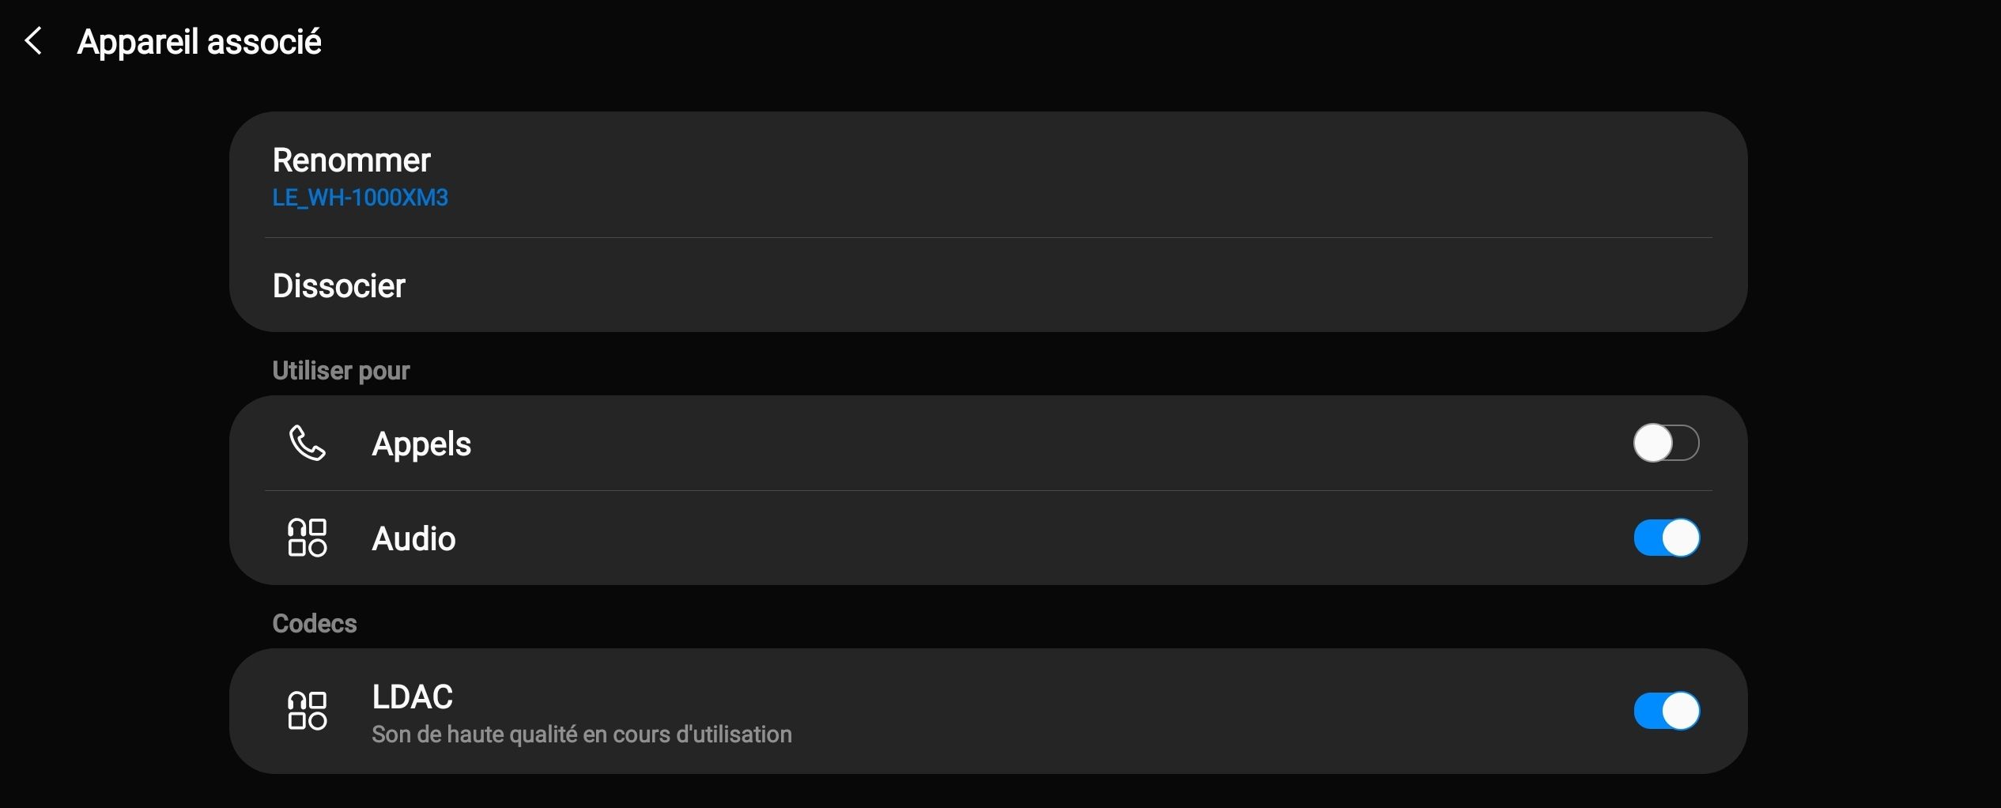Image resolution: width=2001 pixels, height=808 pixels.
Task: Click the audio devices icon beside Audio
Action: (x=307, y=538)
